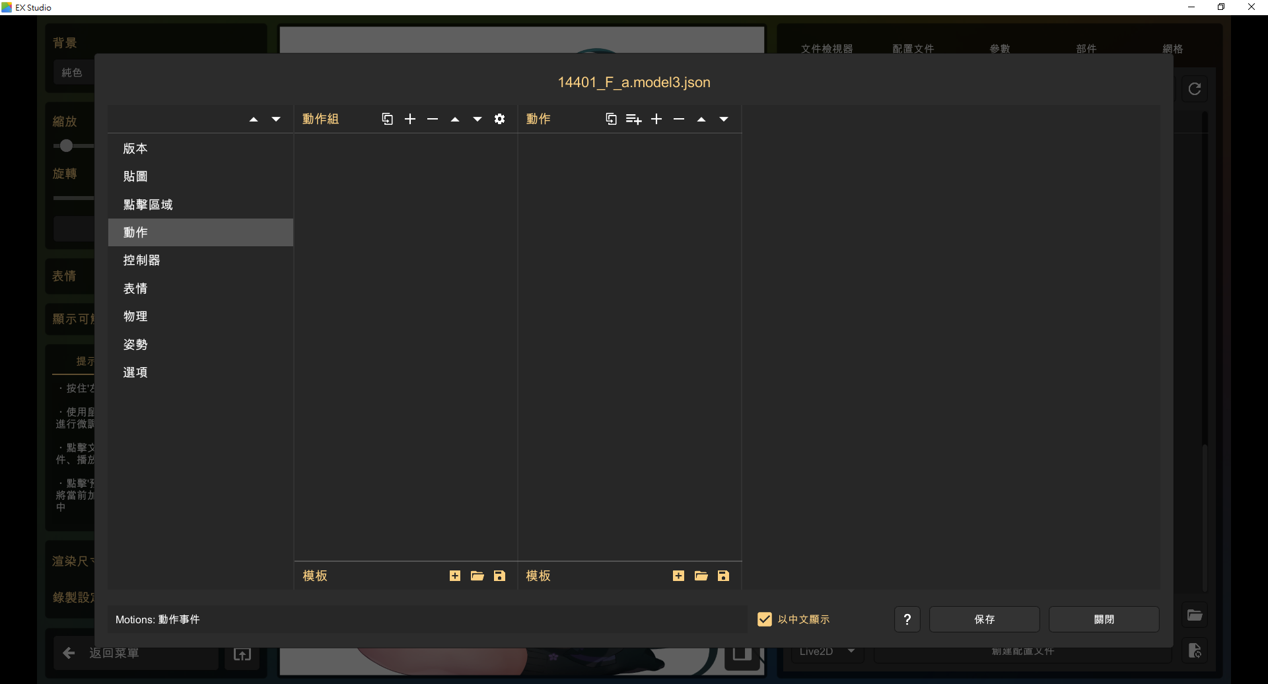Create a new motion template with plus-box icon
The height and width of the screenshot is (684, 1268).
(678, 576)
